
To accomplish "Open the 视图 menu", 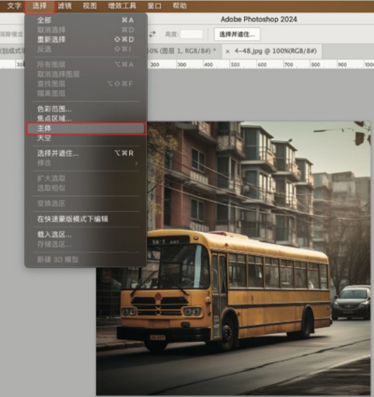I will coord(90,6).
